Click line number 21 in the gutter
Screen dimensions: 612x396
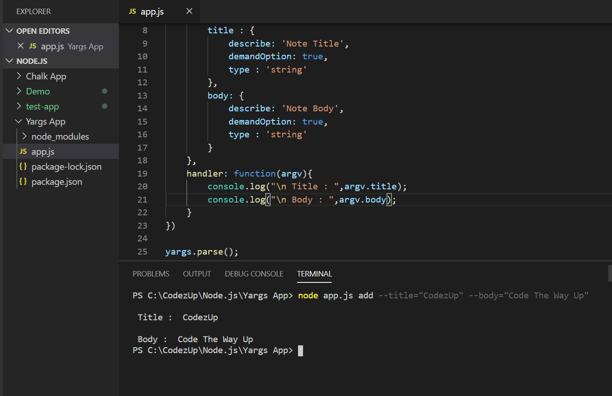click(142, 199)
